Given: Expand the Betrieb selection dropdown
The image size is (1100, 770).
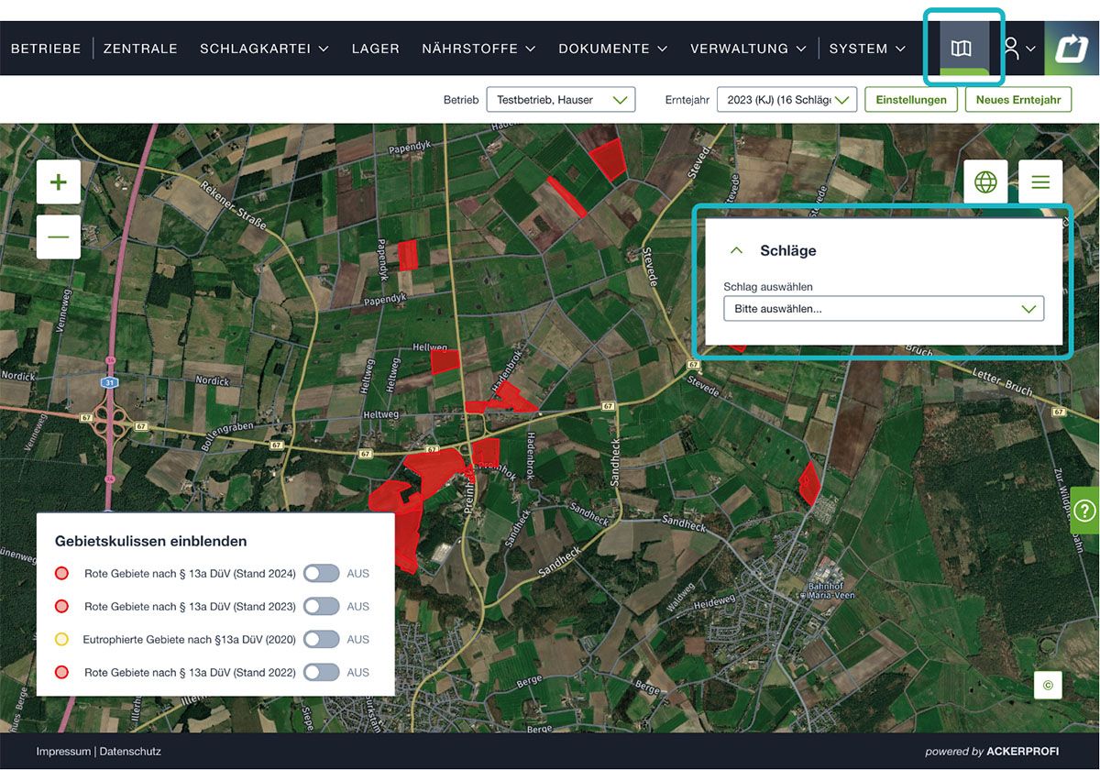Looking at the screenshot, I should point(560,100).
